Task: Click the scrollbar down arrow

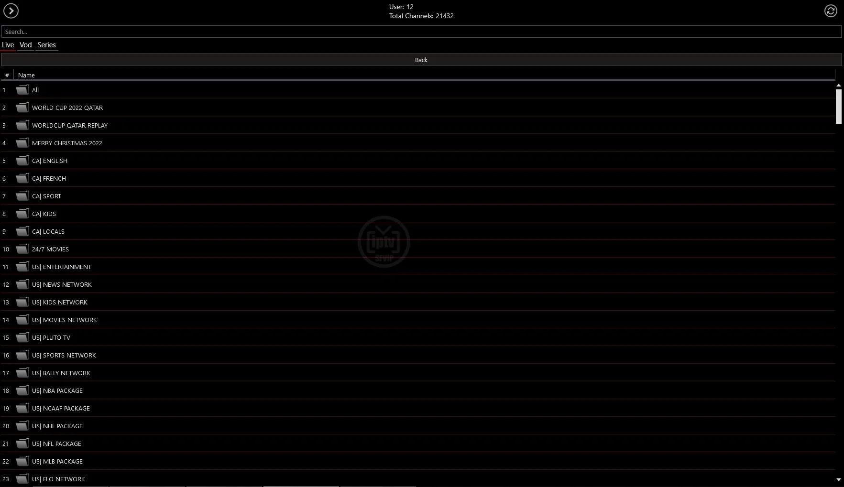Action: click(838, 479)
